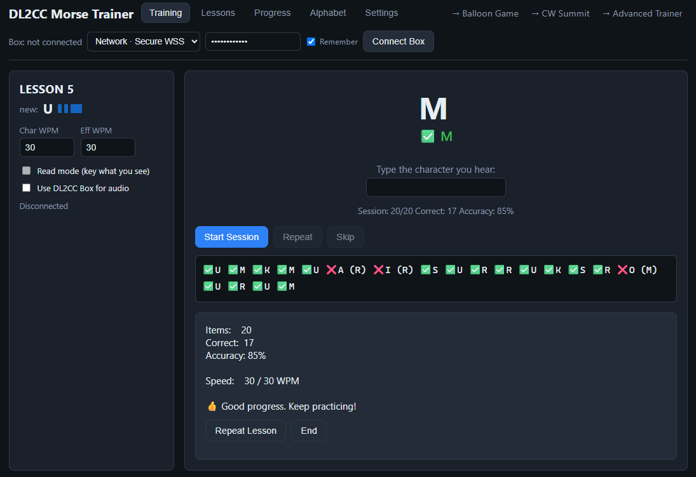Click the session stats line
696x477 pixels.
coord(435,212)
